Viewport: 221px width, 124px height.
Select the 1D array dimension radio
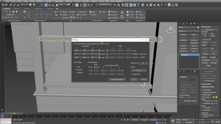[89, 67]
